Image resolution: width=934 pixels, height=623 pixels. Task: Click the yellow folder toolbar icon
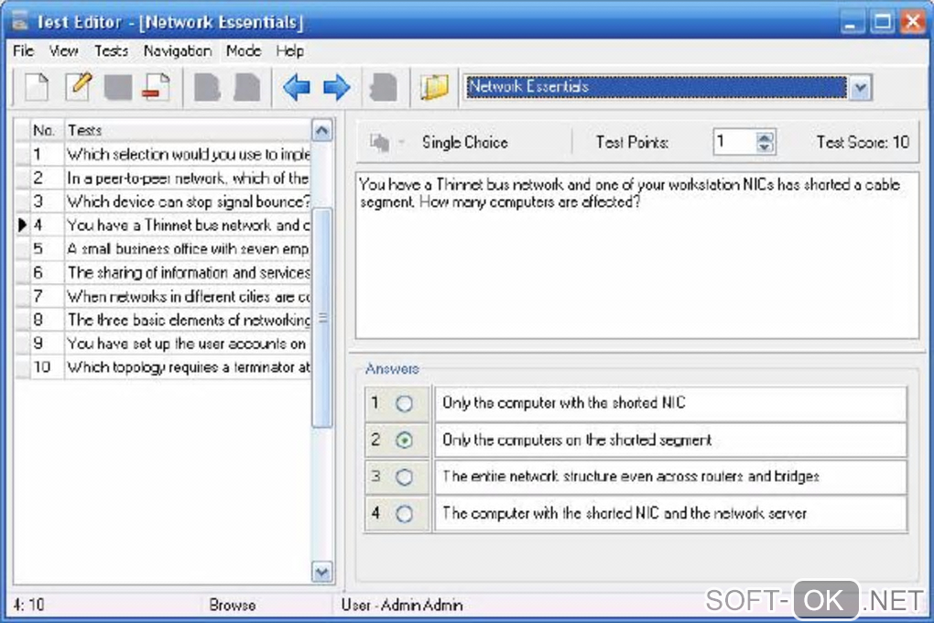click(x=434, y=88)
